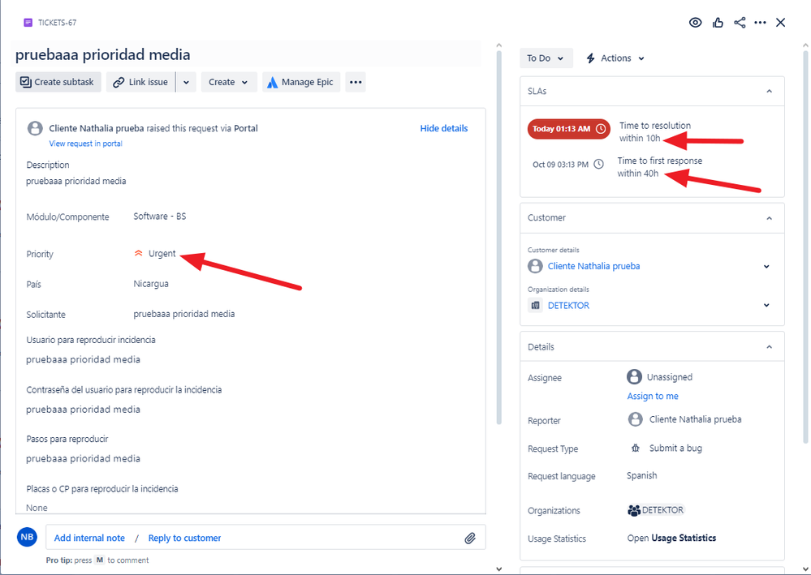The image size is (811, 575).
Task: Click the Create subtask button
Action: (x=58, y=82)
